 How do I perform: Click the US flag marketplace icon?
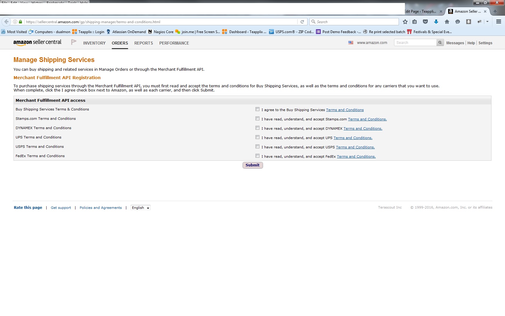pos(351,43)
